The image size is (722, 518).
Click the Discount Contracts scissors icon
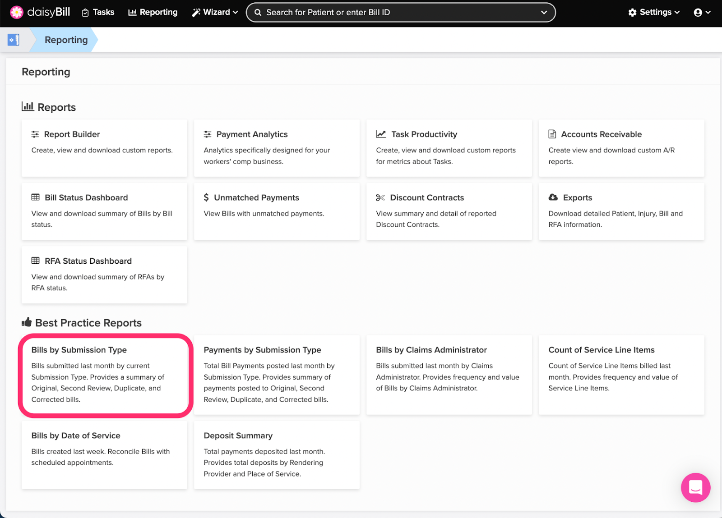coord(380,197)
